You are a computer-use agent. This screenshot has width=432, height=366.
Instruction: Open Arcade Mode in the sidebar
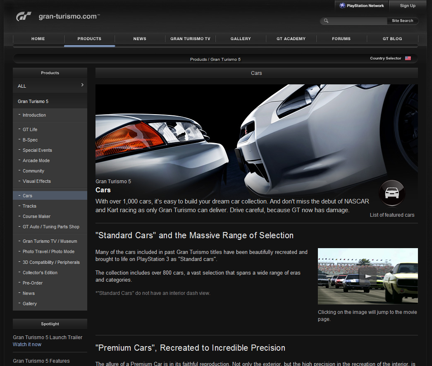tap(36, 160)
